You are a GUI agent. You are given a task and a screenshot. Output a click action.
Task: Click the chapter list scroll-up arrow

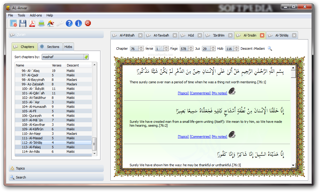point(94,65)
